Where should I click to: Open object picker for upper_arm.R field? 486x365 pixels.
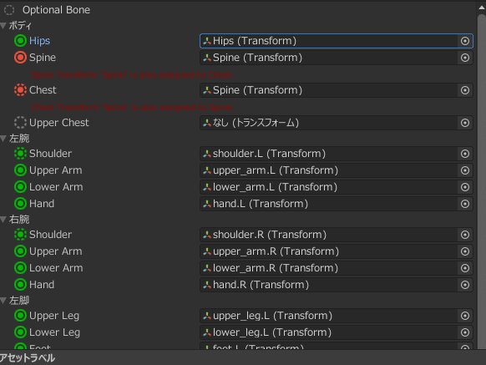tap(465, 251)
